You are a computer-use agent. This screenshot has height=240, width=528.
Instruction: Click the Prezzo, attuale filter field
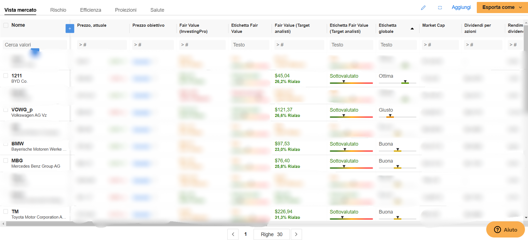pyautogui.click(x=102, y=45)
